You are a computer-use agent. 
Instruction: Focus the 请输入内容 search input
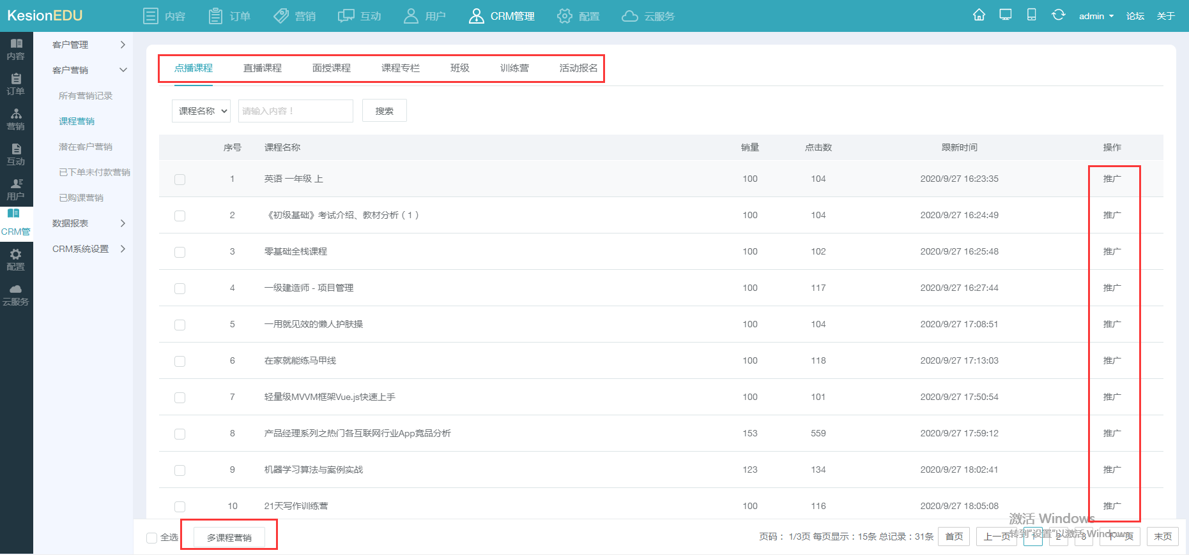click(296, 111)
